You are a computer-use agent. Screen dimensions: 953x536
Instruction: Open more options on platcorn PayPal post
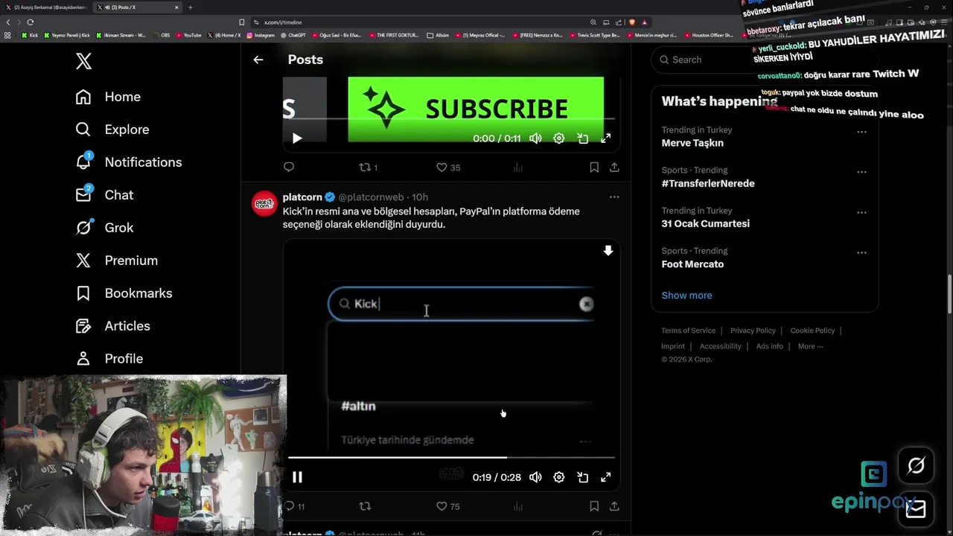(x=614, y=197)
